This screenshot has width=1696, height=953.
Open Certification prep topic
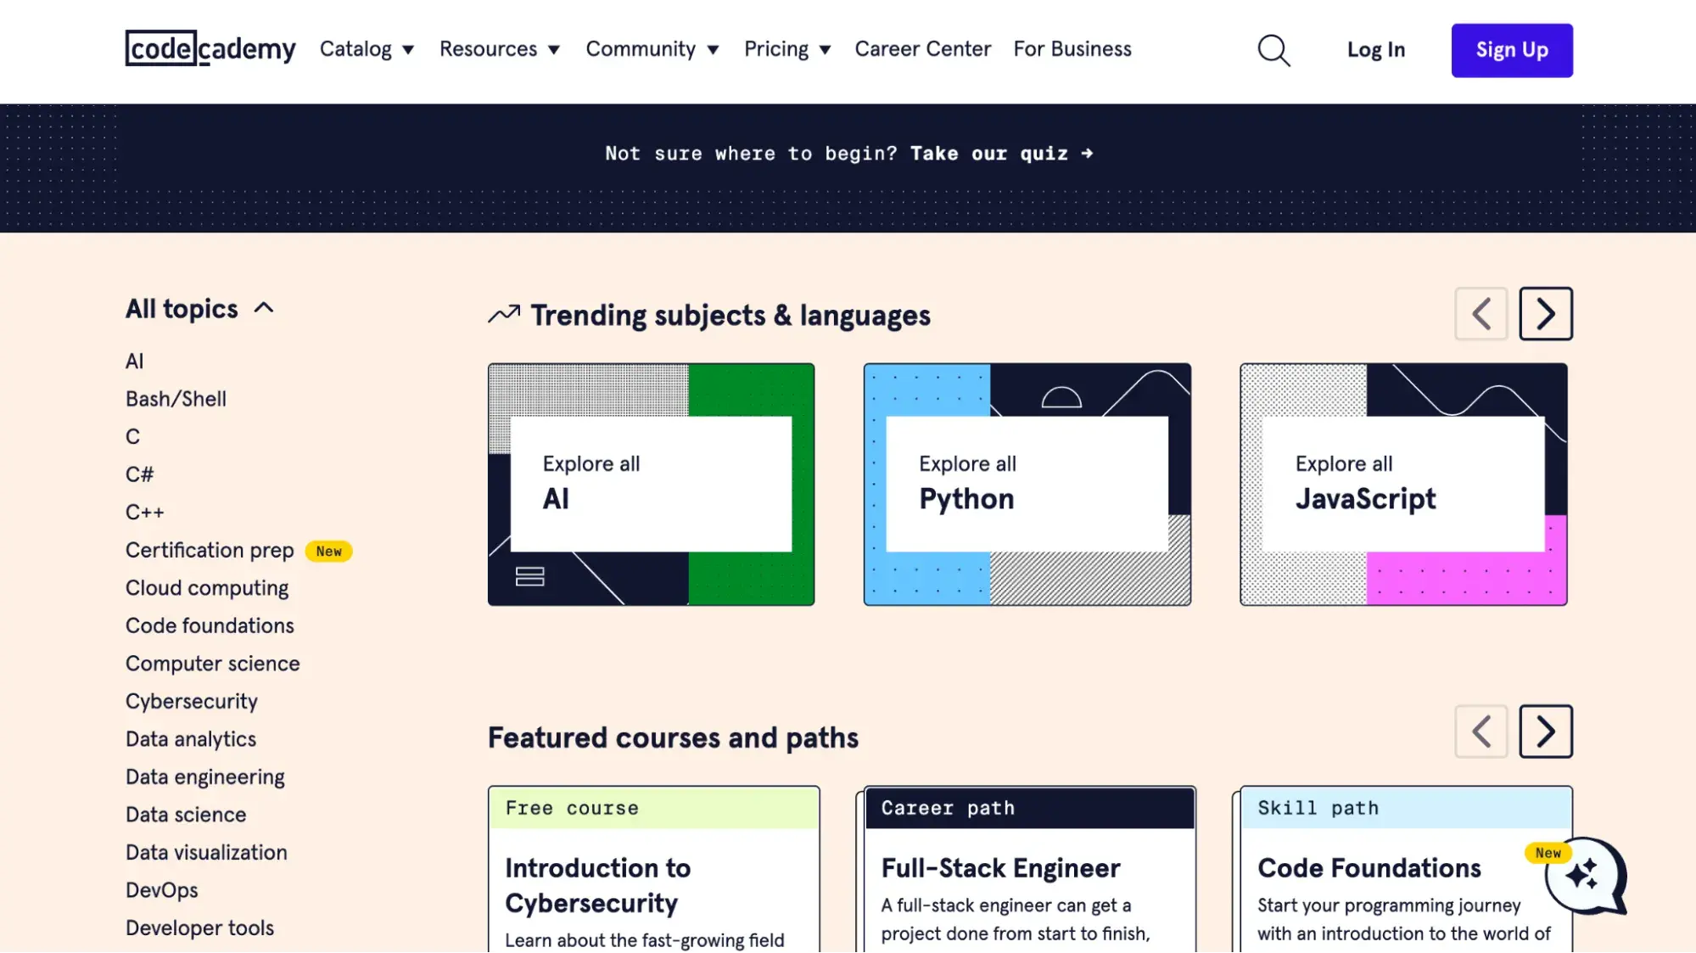210,550
